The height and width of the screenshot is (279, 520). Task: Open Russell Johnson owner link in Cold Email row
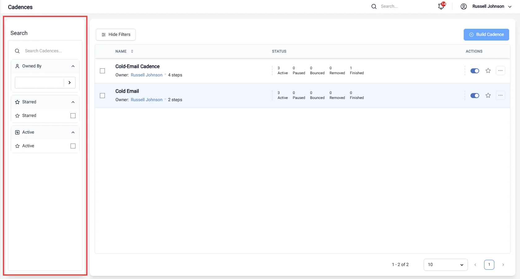(x=147, y=100)
